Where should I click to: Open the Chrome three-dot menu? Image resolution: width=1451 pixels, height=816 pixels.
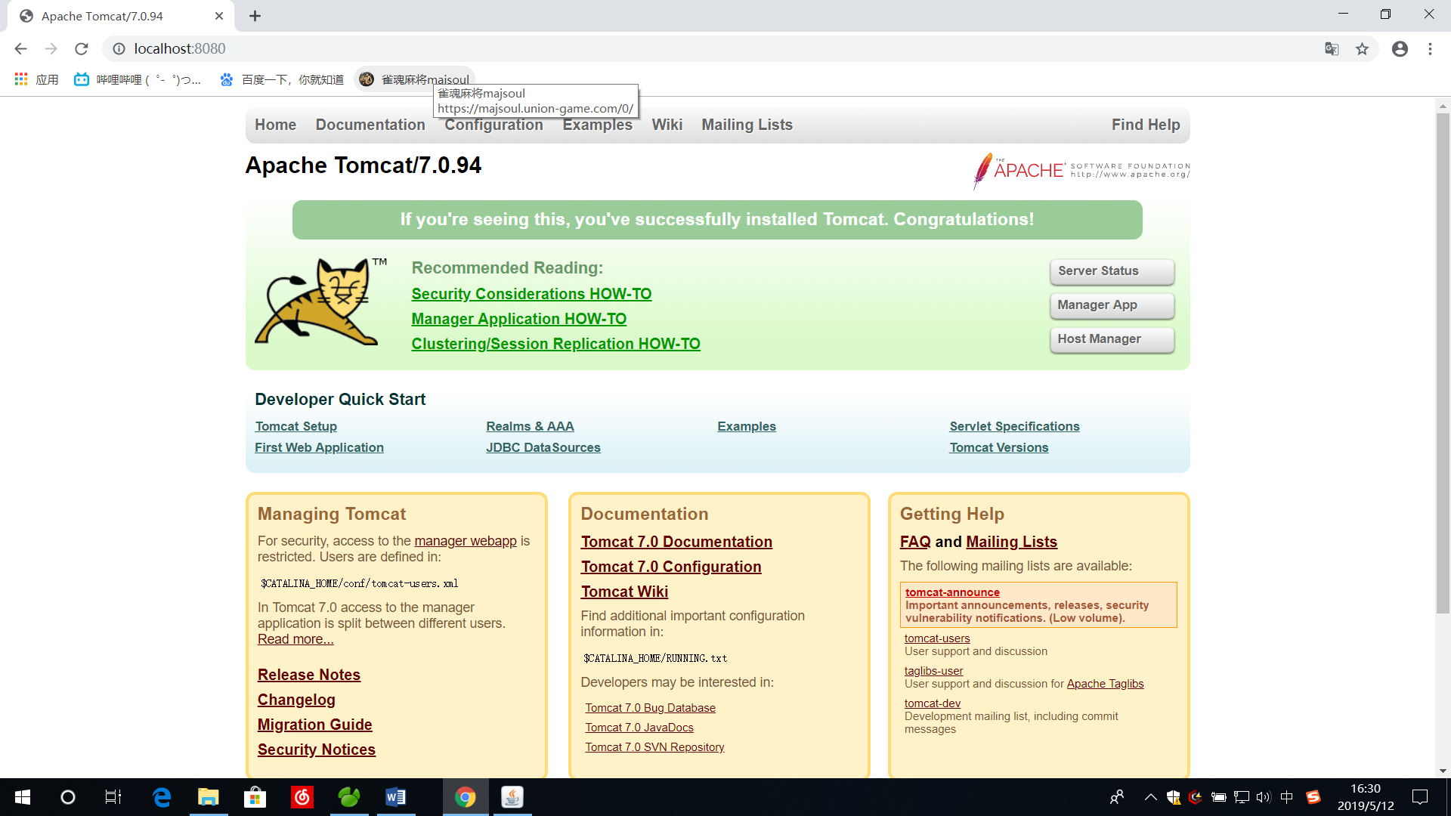coord(1430,49)
